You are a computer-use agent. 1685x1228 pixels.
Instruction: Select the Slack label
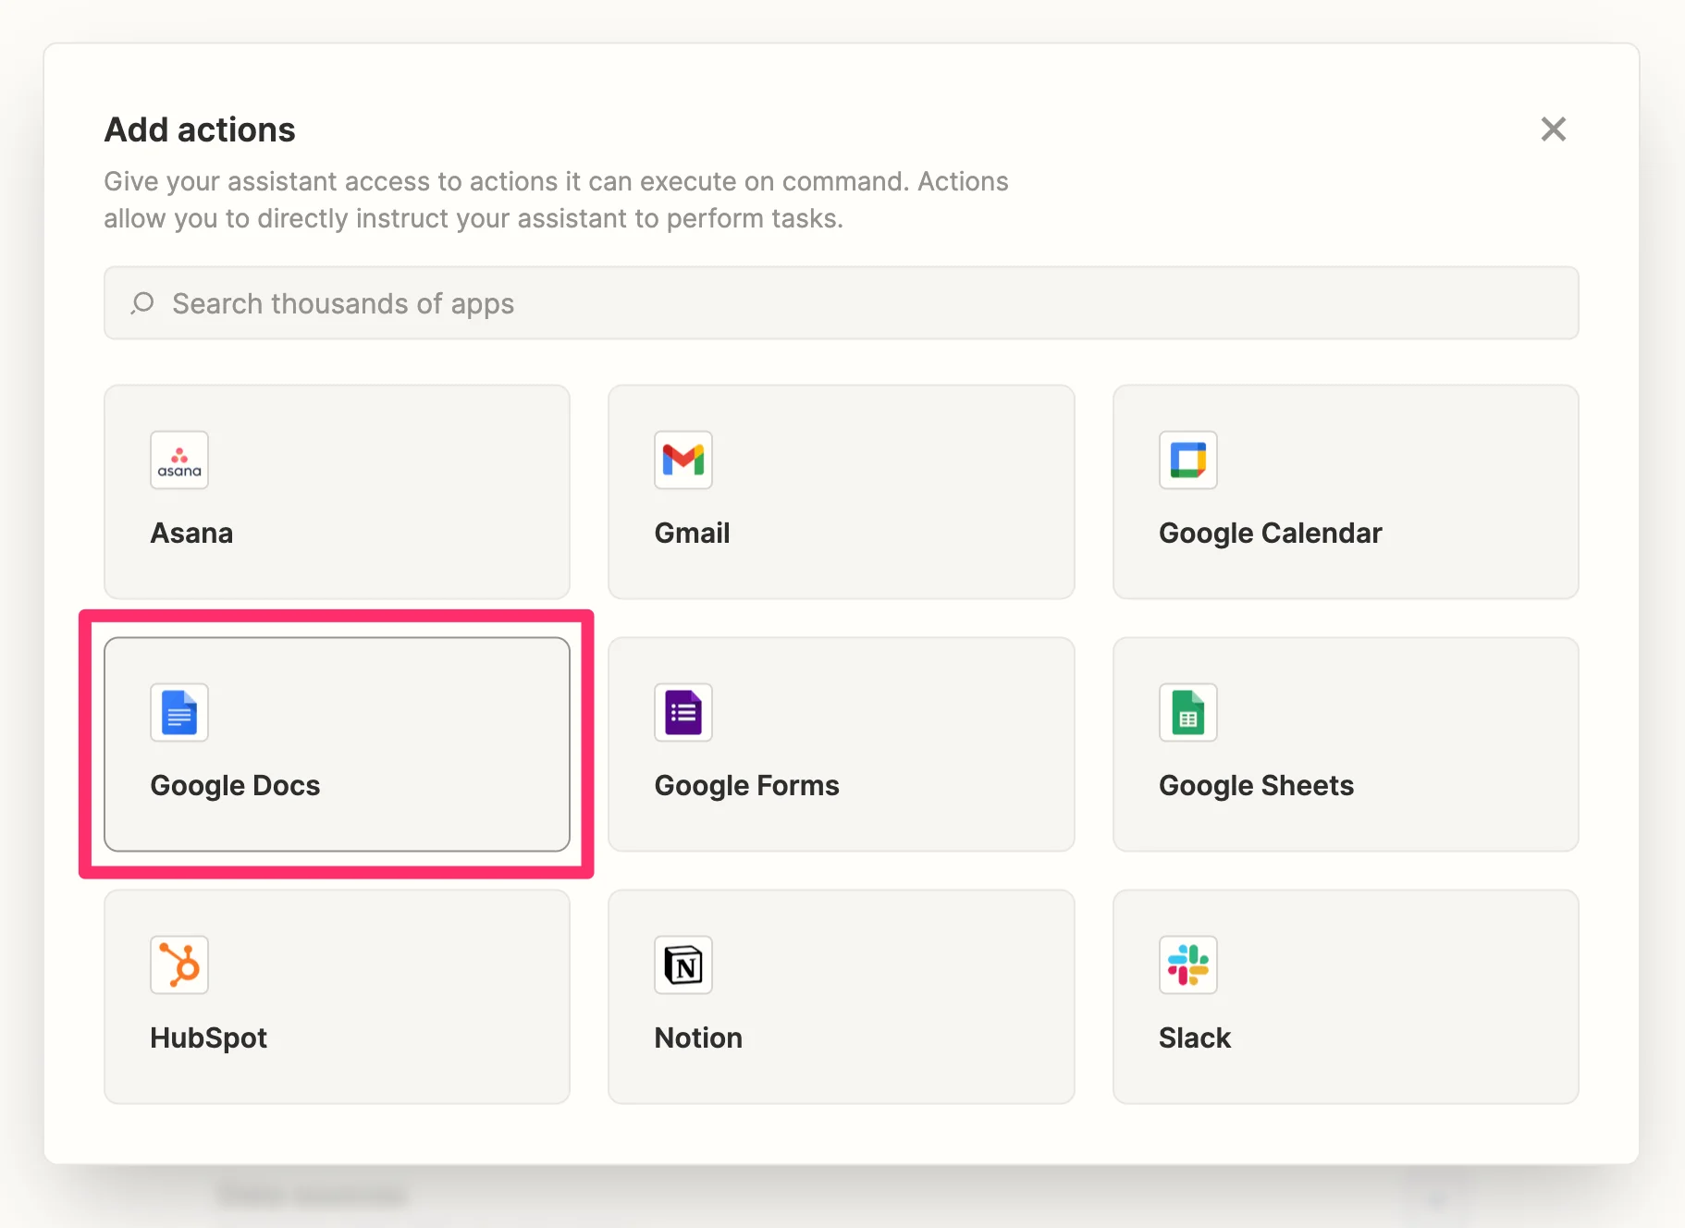(x=1195, y=1038)
